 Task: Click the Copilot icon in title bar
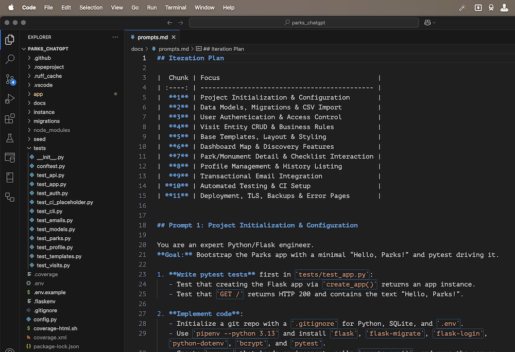tap(427, 23)
